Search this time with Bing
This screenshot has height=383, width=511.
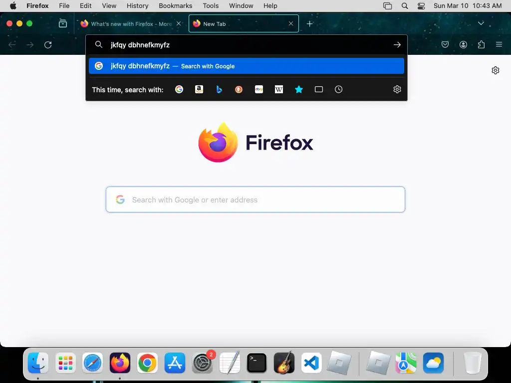219,89
